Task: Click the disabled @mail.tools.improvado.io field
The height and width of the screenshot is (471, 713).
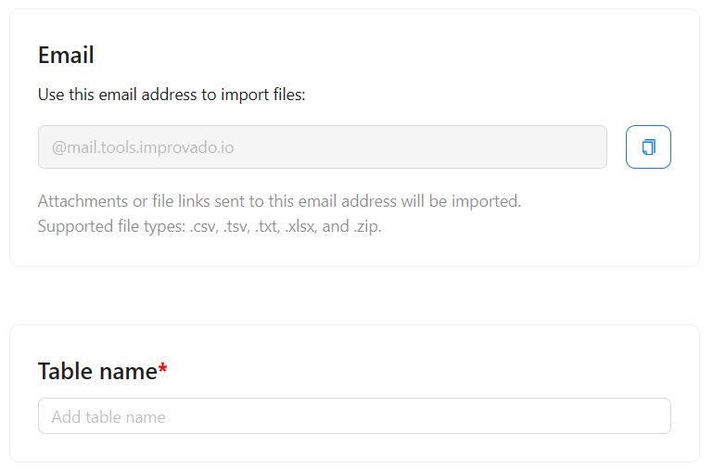Action: point(323,146)
